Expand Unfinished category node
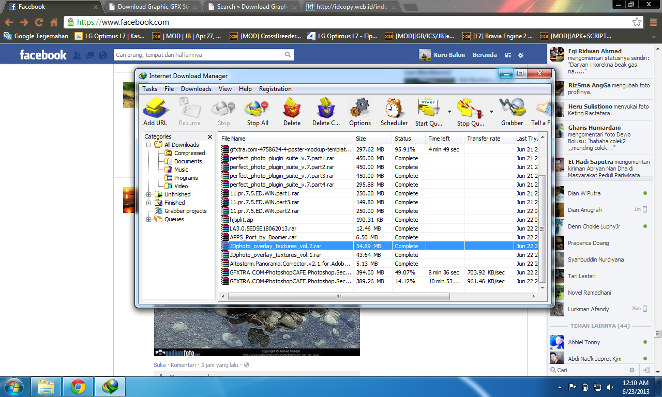The height and width of the screenshot is (397, 662). click(149, 194)
